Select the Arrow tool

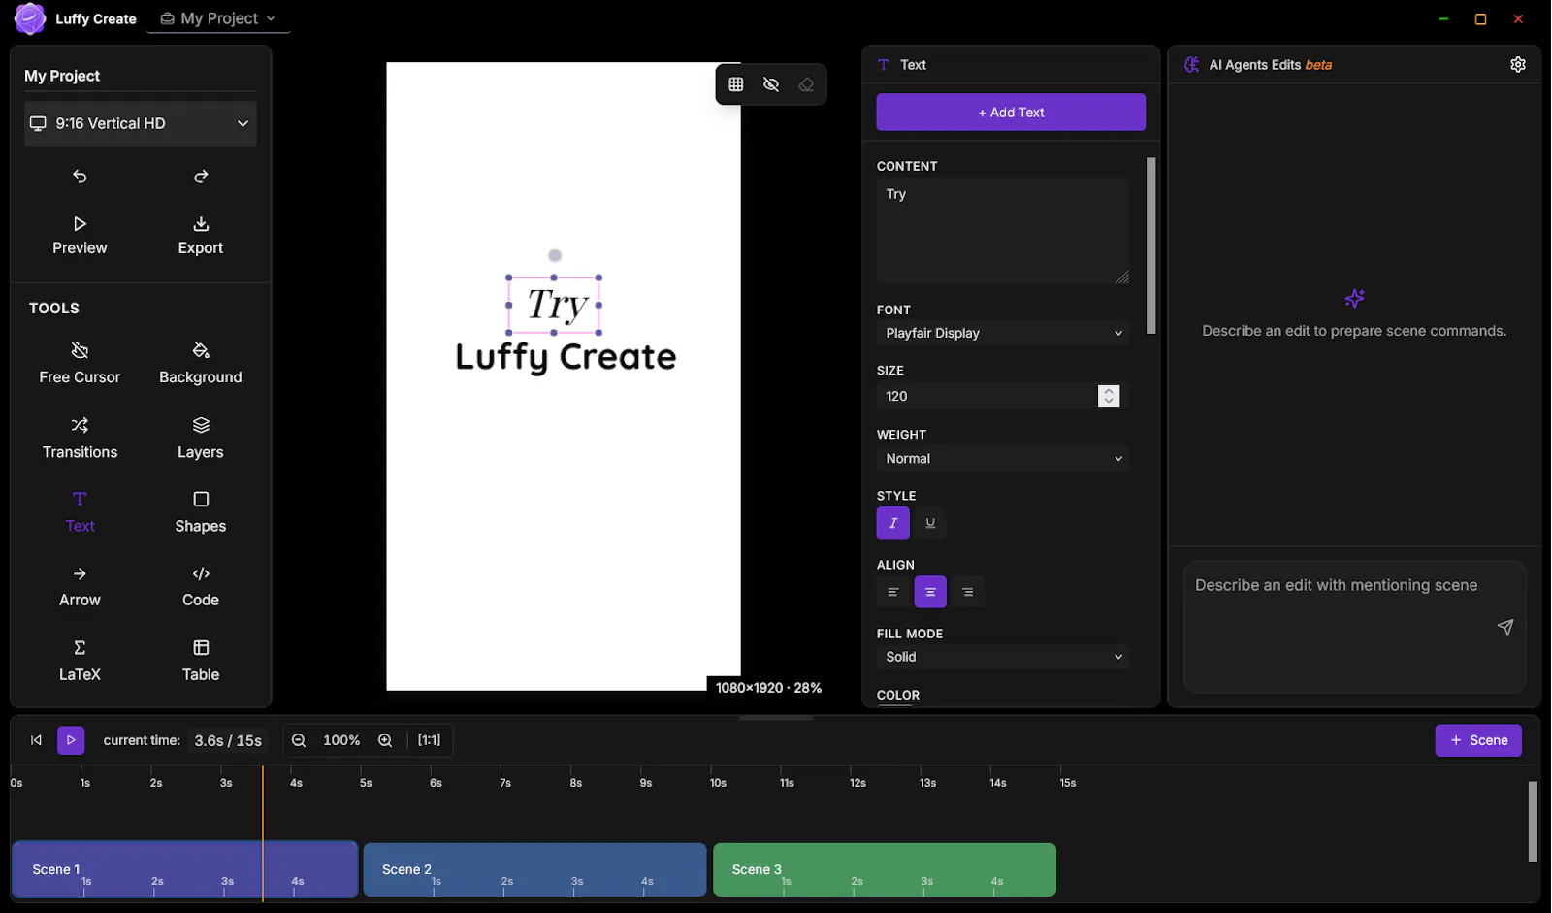pyautogui.click(x=80, y=587)
